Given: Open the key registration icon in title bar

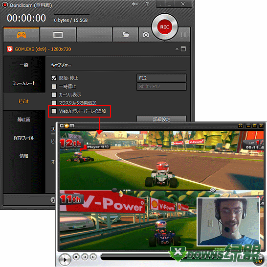Looking at the screenshot, I should click(x=135, y=4).
